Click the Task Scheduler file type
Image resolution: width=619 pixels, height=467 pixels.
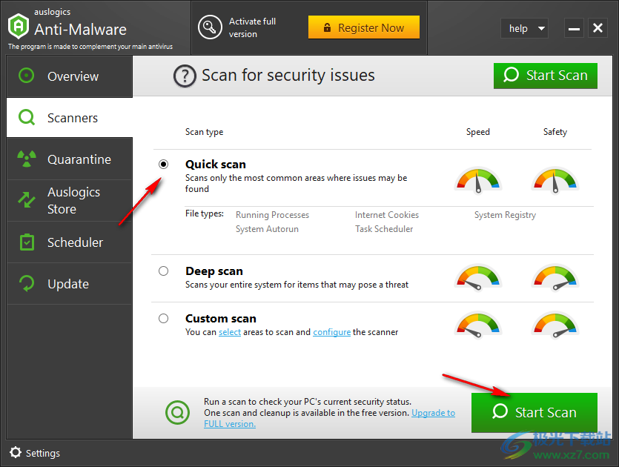[384, 229]
